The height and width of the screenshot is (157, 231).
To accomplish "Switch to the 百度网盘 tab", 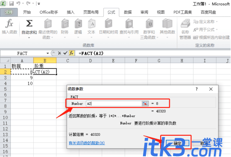I will pos(208,12).
